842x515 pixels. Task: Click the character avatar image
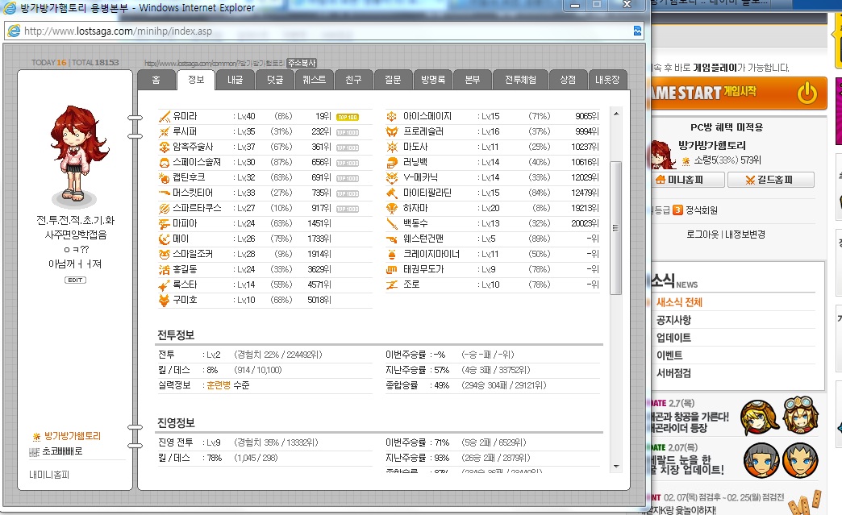coord(75,154)
